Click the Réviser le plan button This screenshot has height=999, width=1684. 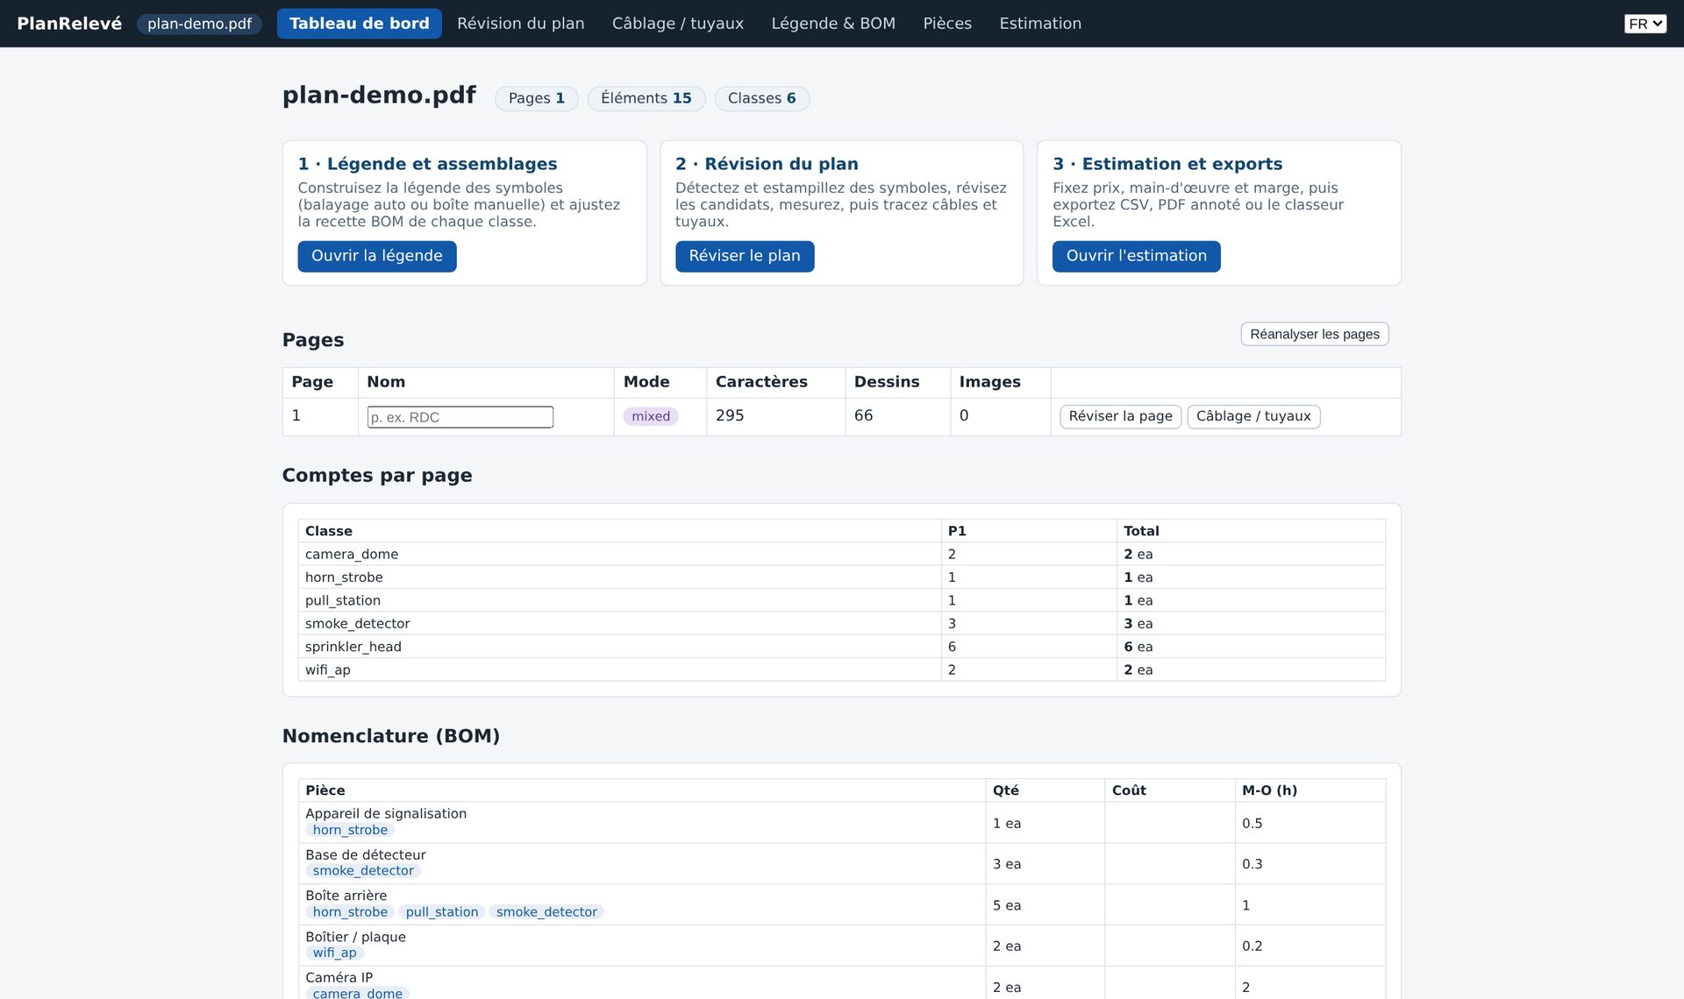coord(744,256)
